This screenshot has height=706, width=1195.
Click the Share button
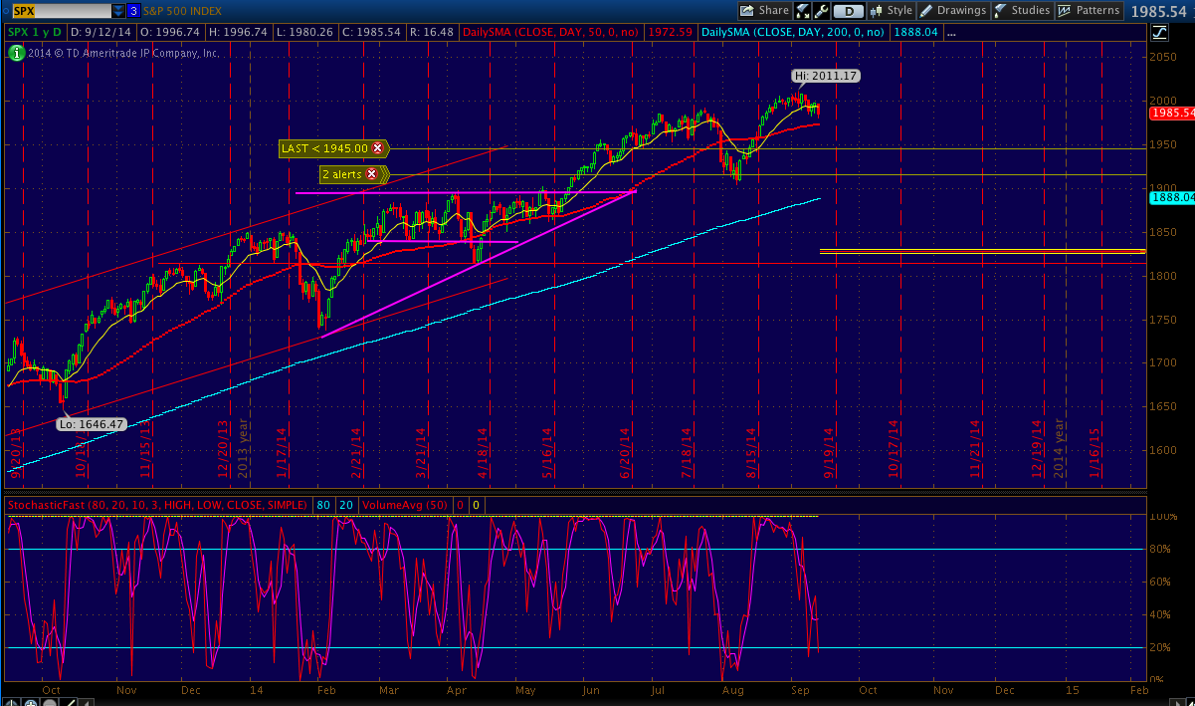tap(764, 11)
